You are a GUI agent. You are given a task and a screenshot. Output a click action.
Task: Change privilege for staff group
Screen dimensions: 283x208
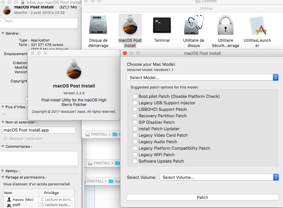click(x=55, y=205)
